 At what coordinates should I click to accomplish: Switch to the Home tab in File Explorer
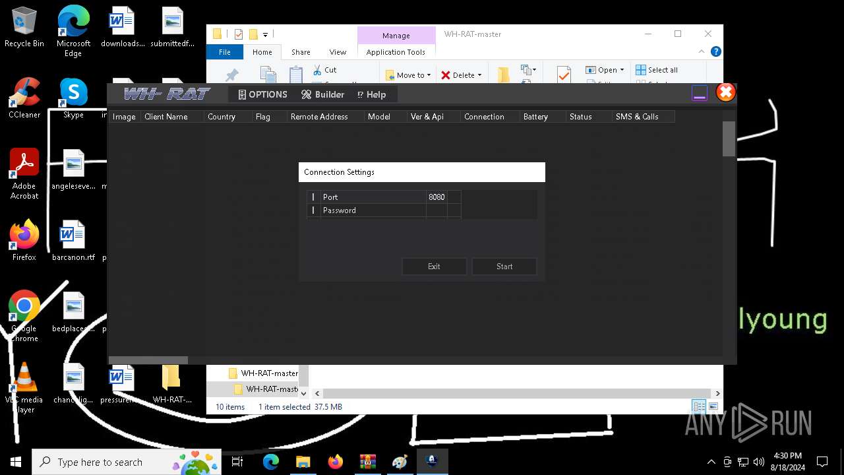[x=262, y=52]
